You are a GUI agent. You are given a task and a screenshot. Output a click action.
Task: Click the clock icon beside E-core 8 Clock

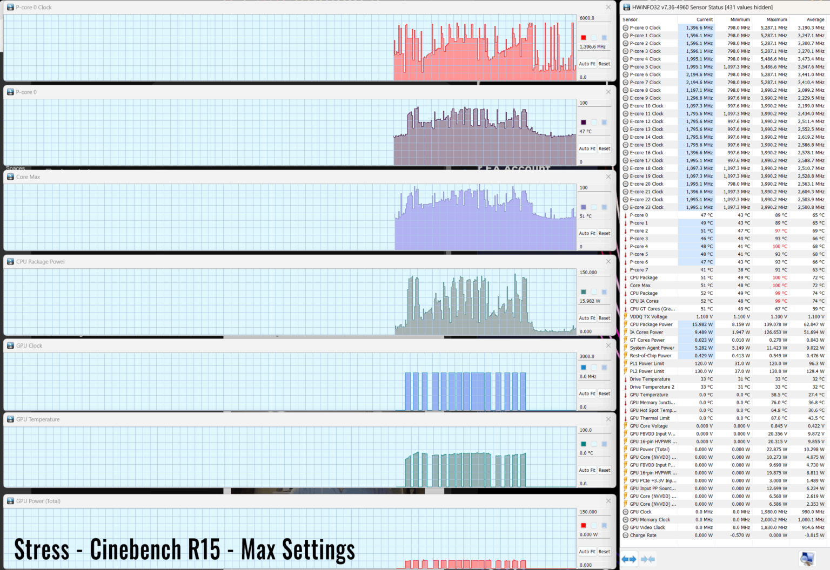(626, 91)
